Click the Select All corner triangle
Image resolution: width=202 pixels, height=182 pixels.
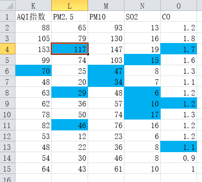(x=10, y=5)
